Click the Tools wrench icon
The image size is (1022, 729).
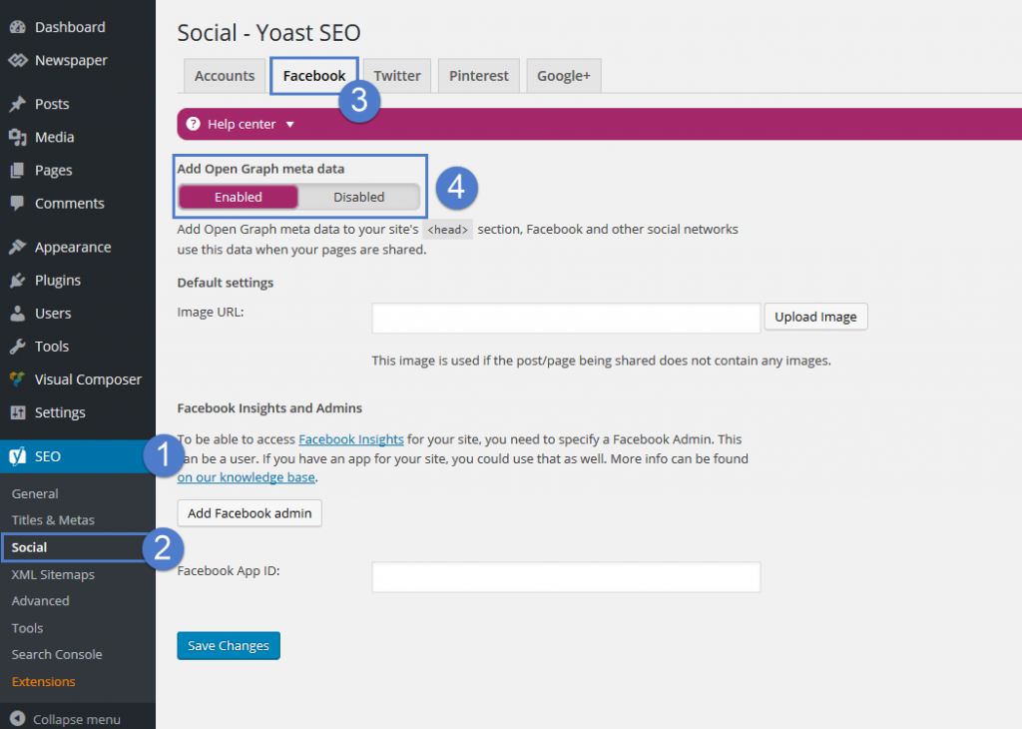pos(18,347)
